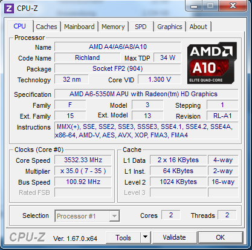Click the Tools button
The width and height of the screenshot is (252, 250).
(x=123, y=237)
